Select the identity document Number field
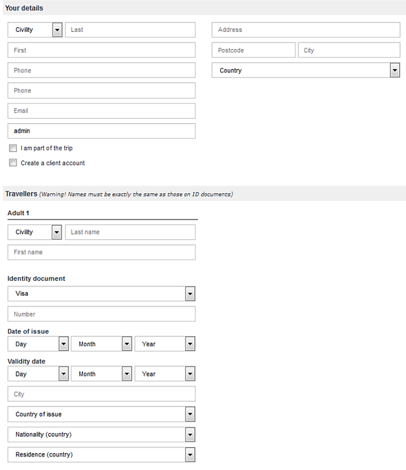406x470 pixels. (x=102, y=314)
